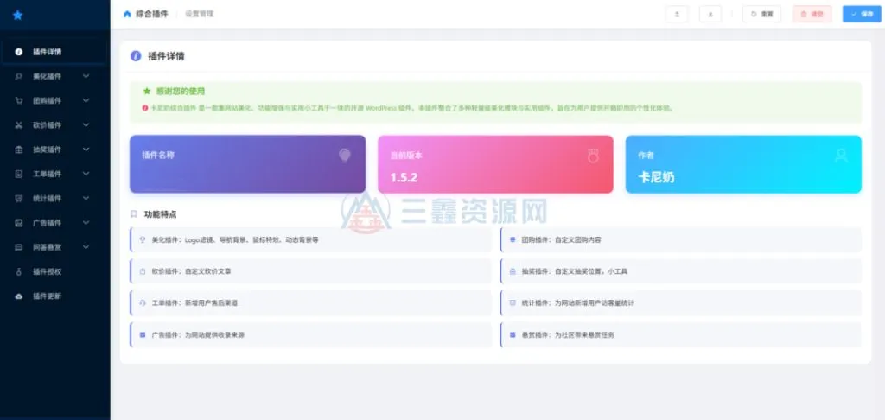Image resolution: width=885 pixels, height=420 pixels.
Task: Expand the 抽奖插件 submenu chevron
Action: [86, 150]
